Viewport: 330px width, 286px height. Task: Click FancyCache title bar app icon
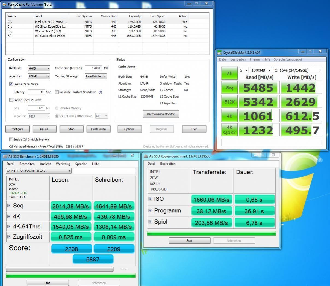click(x=4, y=5)
